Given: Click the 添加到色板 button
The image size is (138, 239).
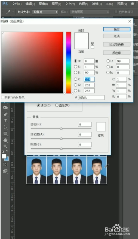Looking at the screenshot, I should click(117, 44).
